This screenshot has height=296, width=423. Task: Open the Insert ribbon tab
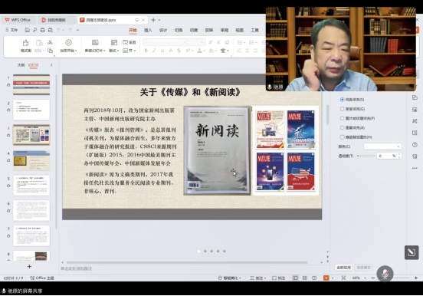click(148, 30)
